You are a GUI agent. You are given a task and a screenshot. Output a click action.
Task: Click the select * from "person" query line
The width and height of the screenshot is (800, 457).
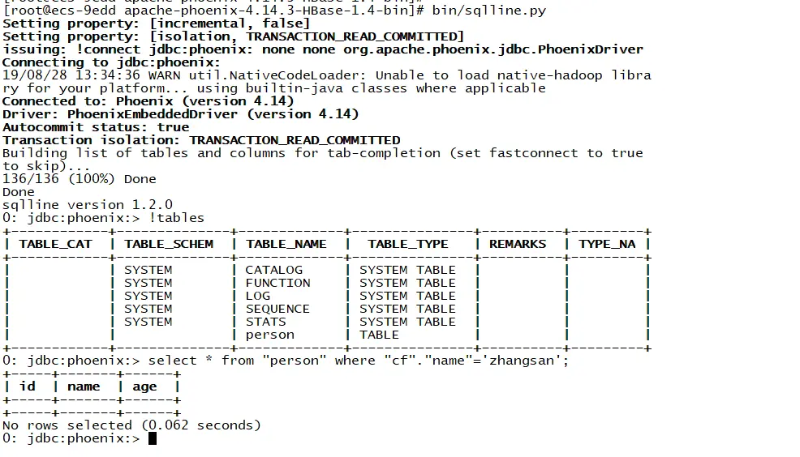358,361
